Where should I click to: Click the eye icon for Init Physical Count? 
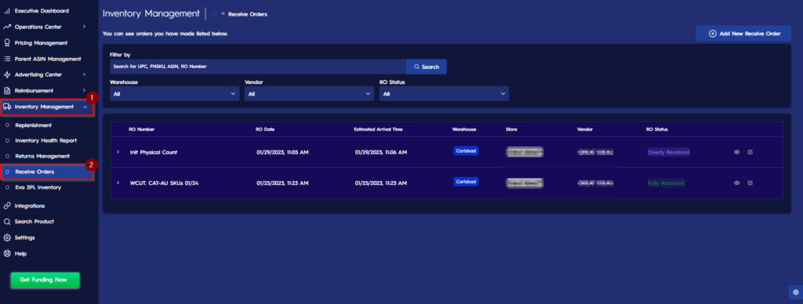736,152
